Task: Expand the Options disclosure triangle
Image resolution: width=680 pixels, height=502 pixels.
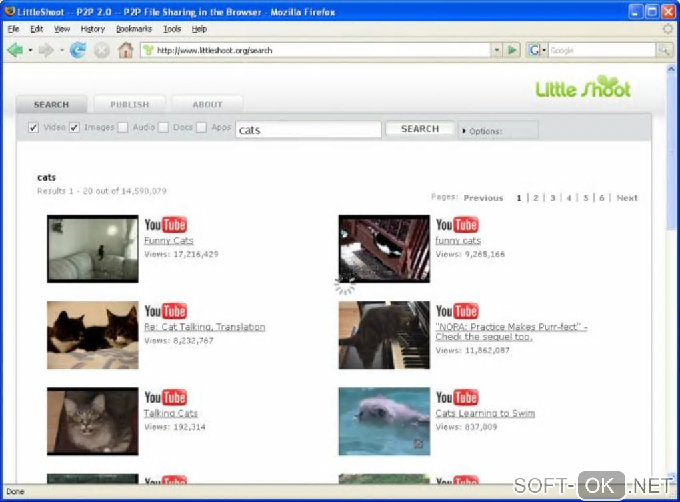Action: tap(463, 131)
